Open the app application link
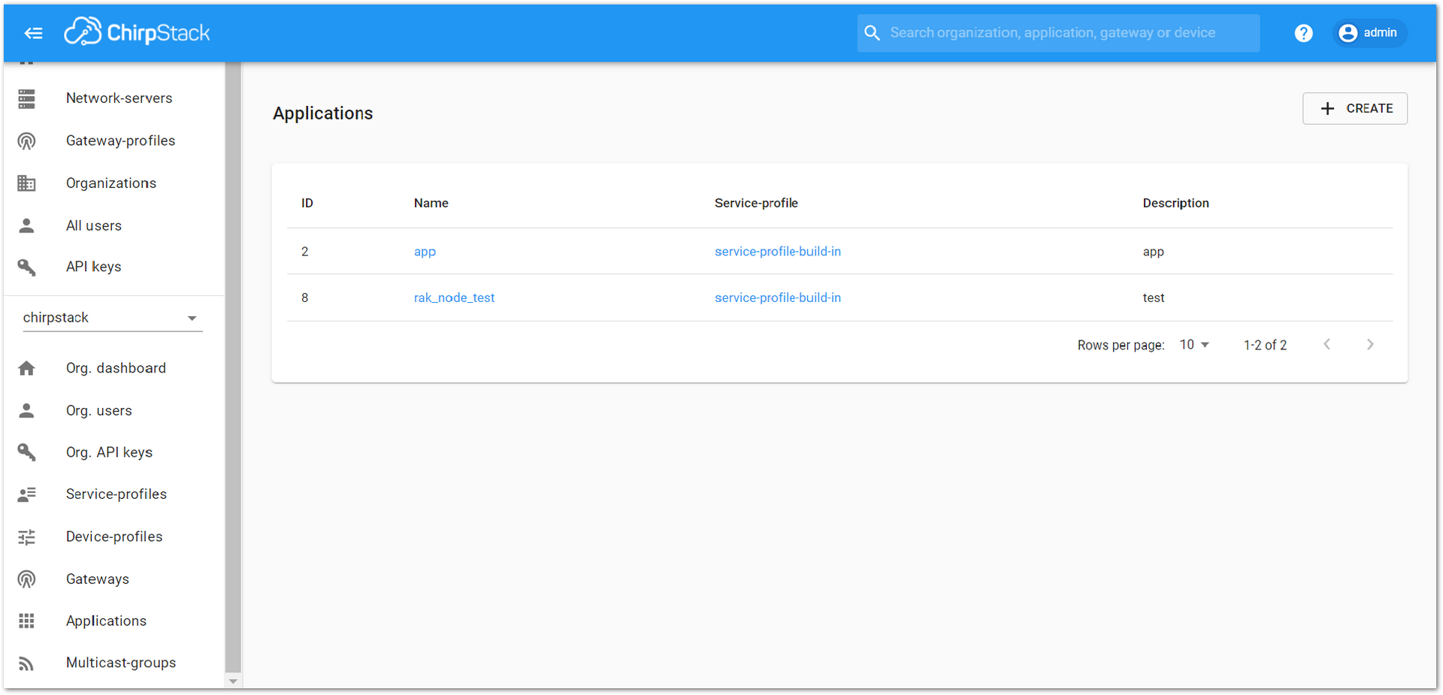 point(425,252)
